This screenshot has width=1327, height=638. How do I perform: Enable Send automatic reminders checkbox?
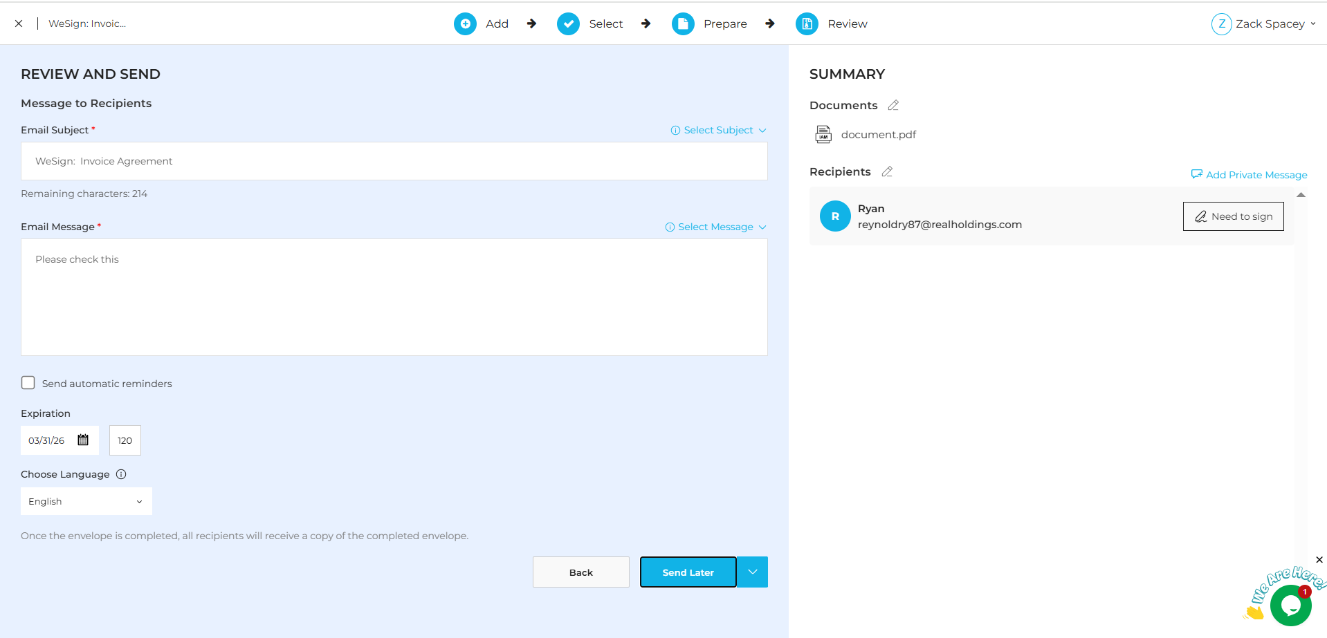[28, 383]
